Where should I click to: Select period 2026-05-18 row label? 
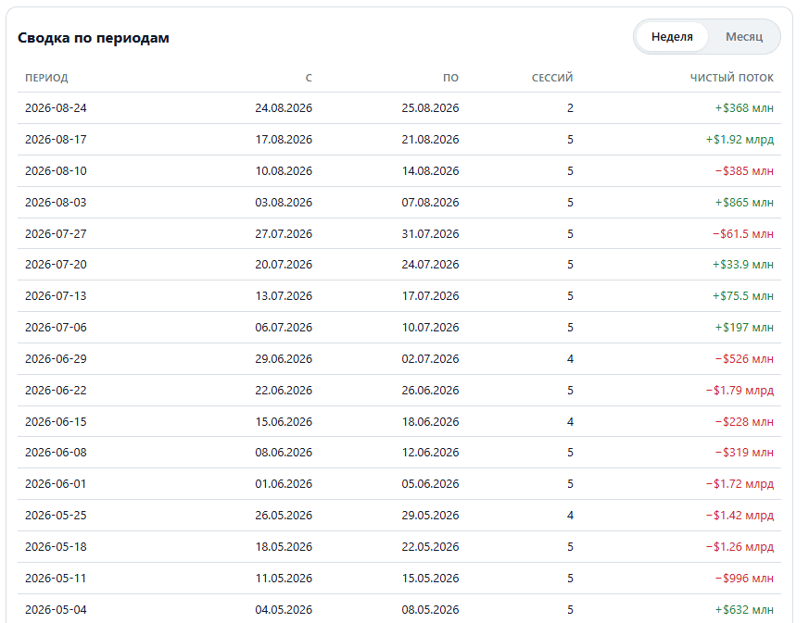click(x=56, y=547)
